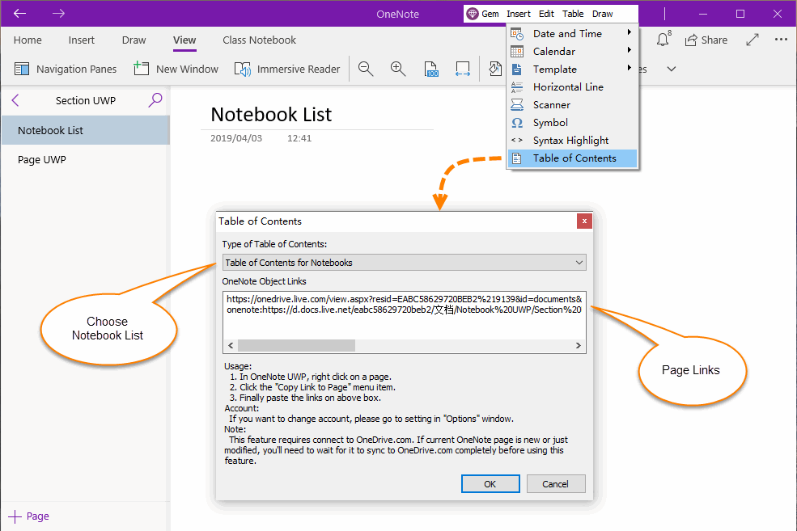Image resolution: width=797 pixels, height=531 pixels.
Task: Open the Gem menu
Action: (483, 14)
